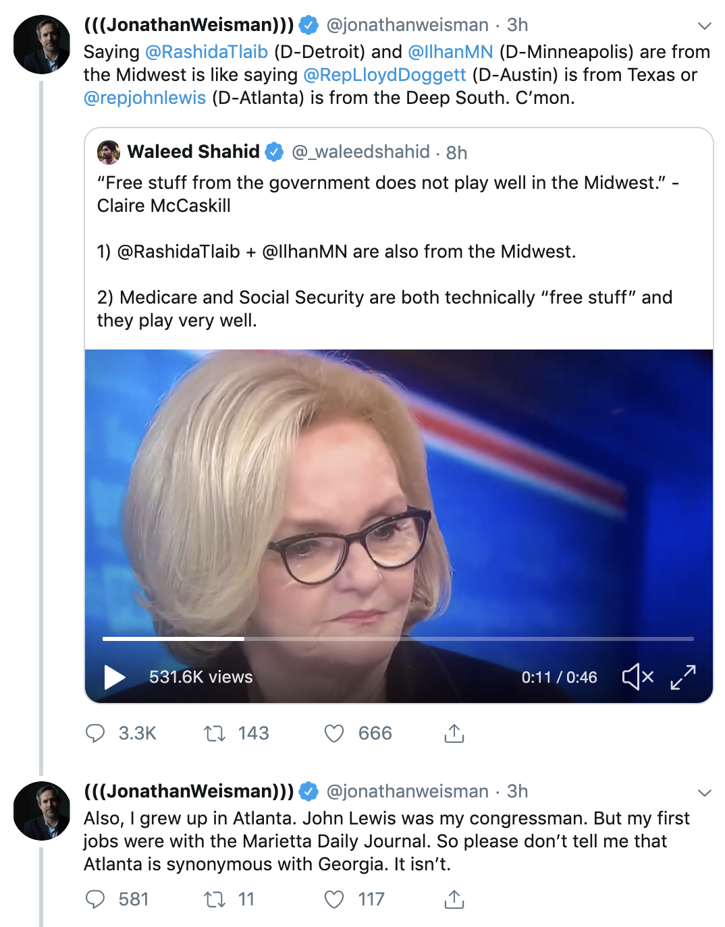The width and height of the screenshot is (725, 927).
Task: Open the @RashidaTlaib mention link
Action: point(207,52)
